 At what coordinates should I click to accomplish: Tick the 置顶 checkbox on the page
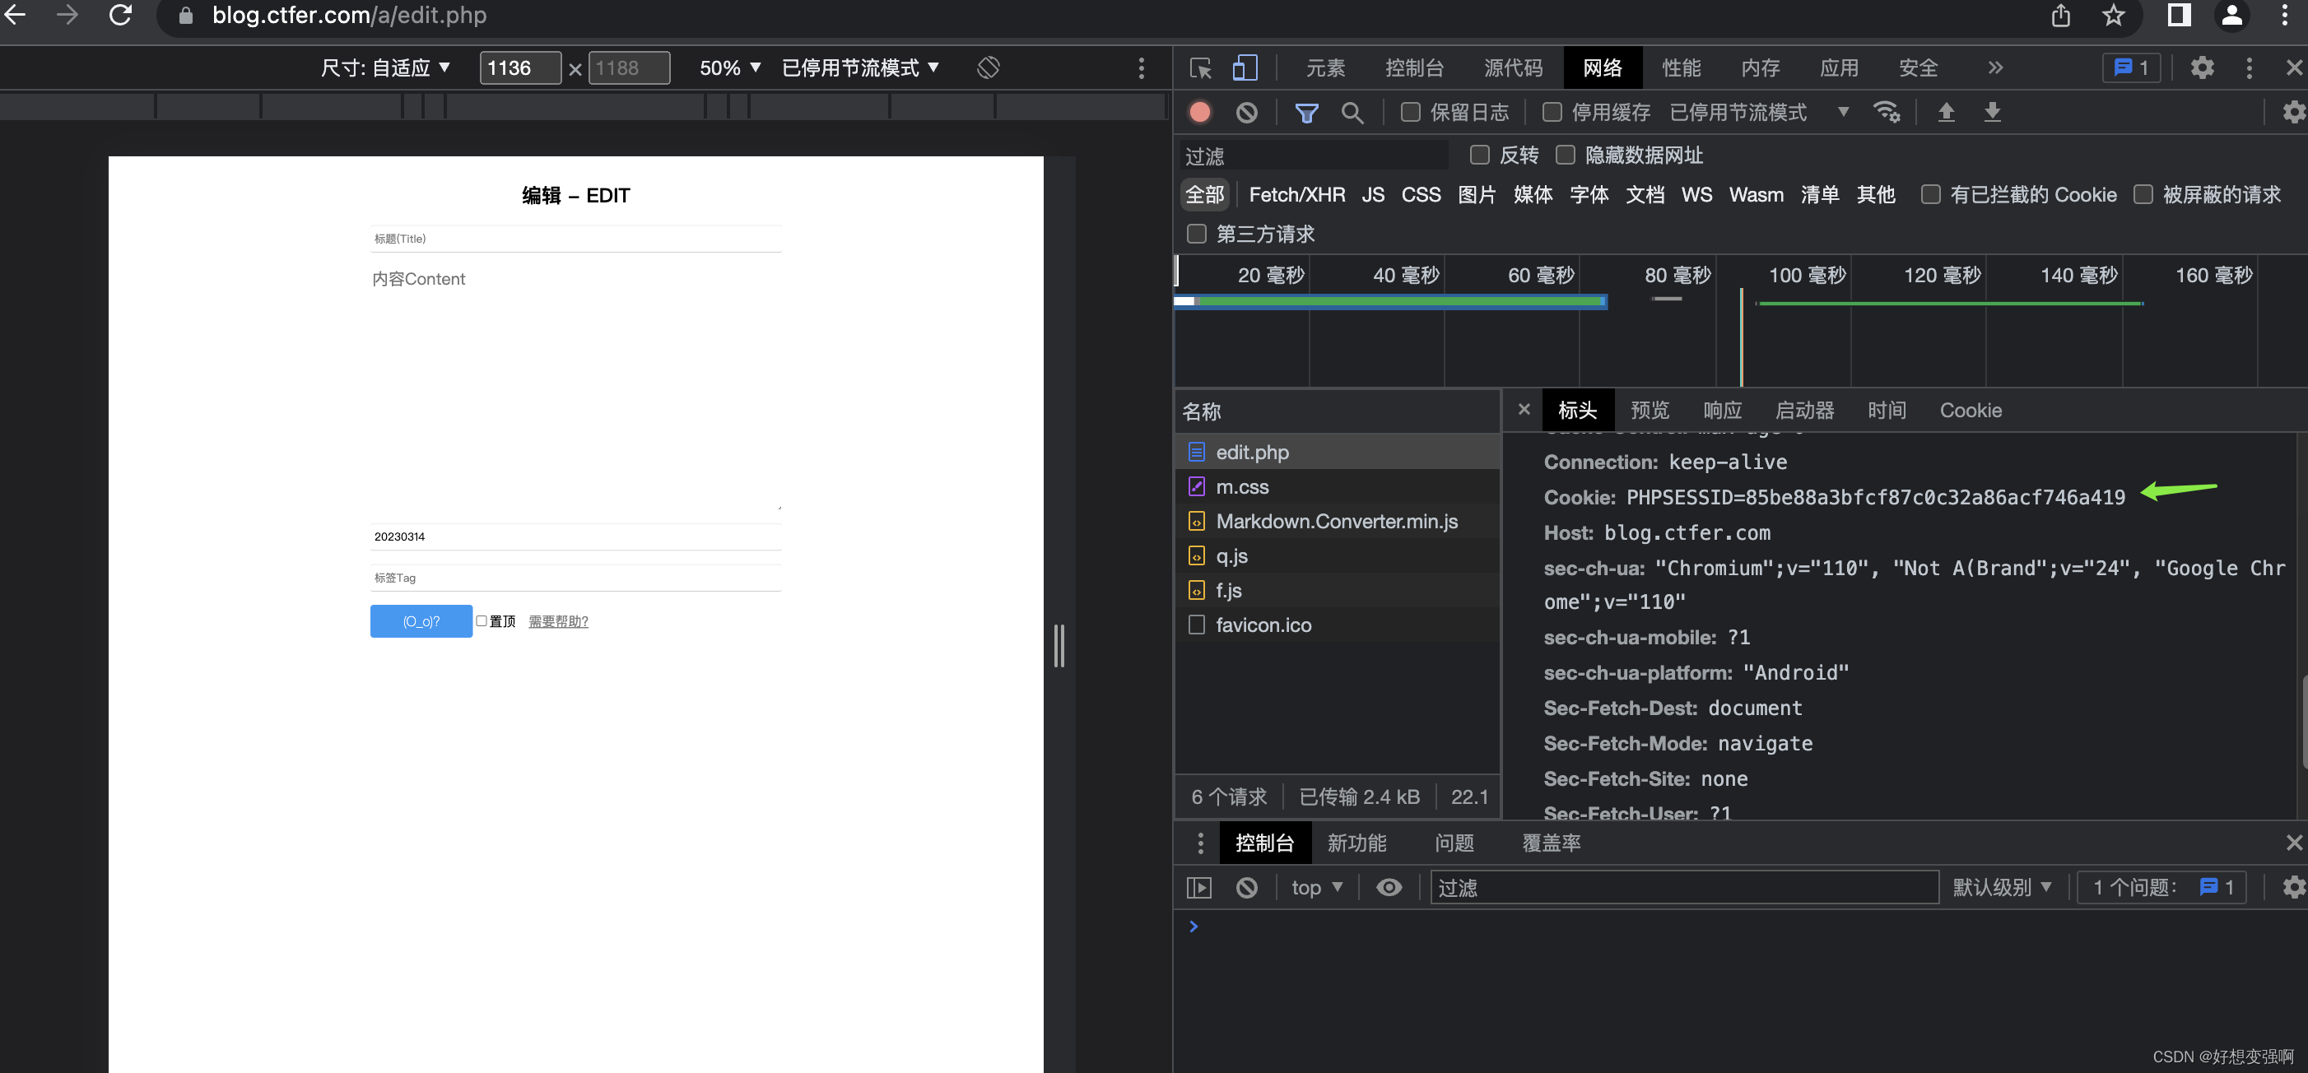tap(482, 620)
